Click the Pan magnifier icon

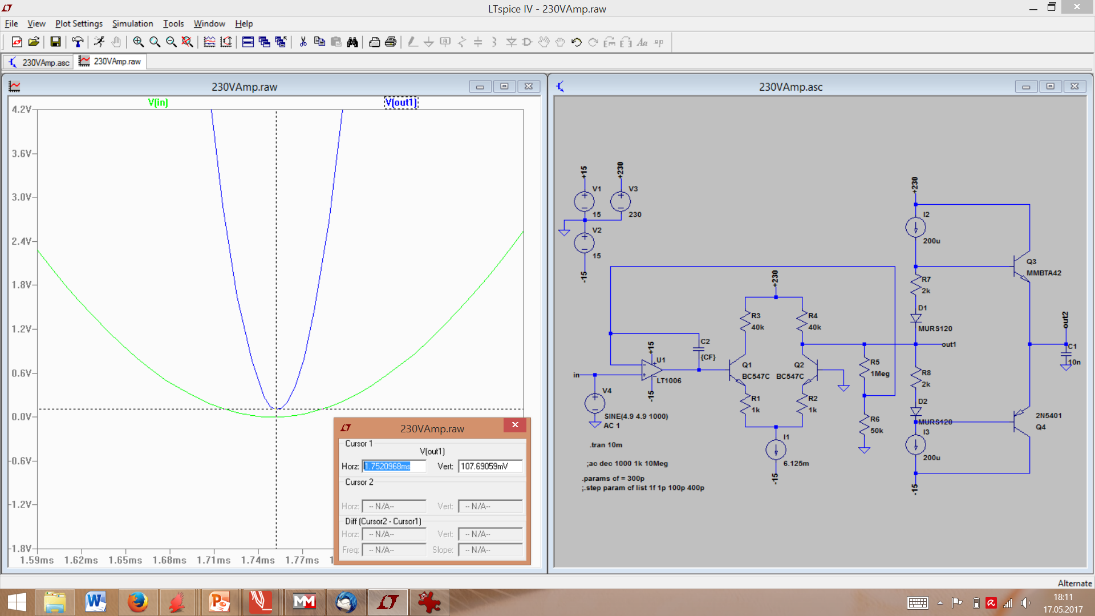155,42
